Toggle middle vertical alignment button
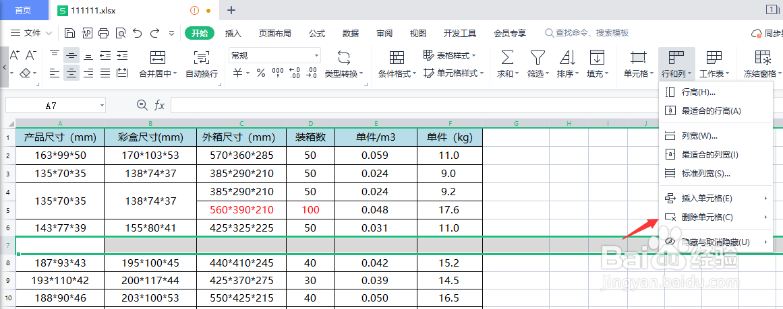This screenshot has height=309, width=783. 72,55
